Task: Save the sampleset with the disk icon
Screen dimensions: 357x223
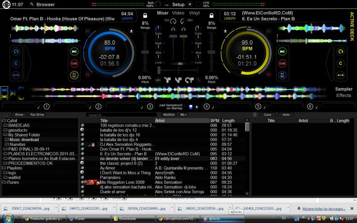Action: coord(191,107)
